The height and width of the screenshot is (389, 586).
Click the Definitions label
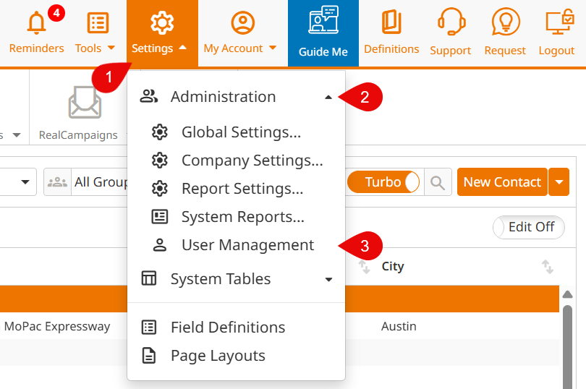point(391,49)
